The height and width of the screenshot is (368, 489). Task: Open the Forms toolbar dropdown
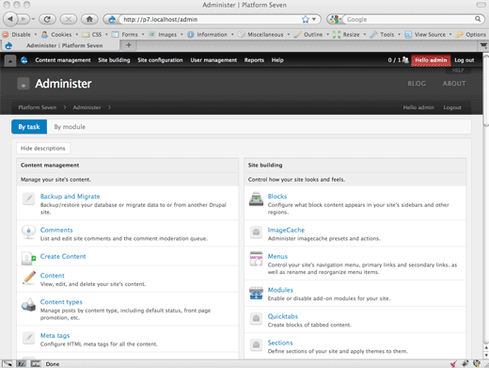click(128, 34)
